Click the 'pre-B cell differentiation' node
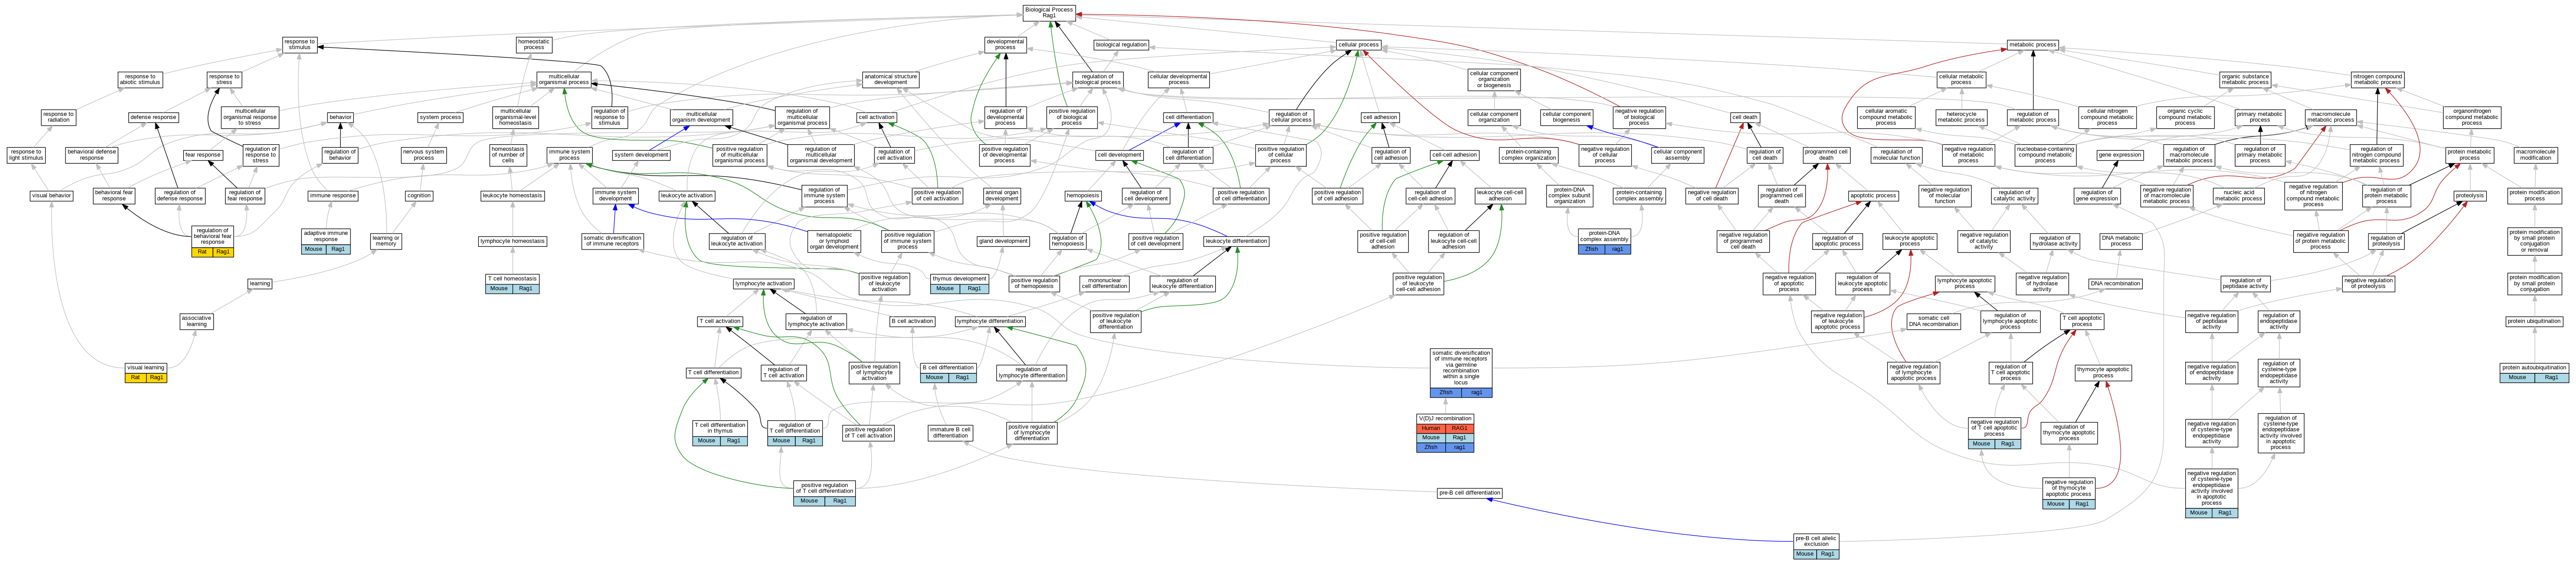 (1469, 493)
